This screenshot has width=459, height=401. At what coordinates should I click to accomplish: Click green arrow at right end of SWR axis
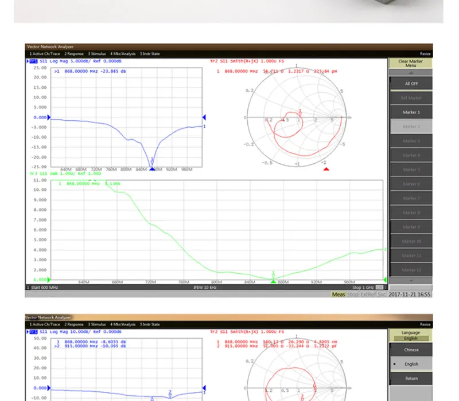[x=385, y=280]
